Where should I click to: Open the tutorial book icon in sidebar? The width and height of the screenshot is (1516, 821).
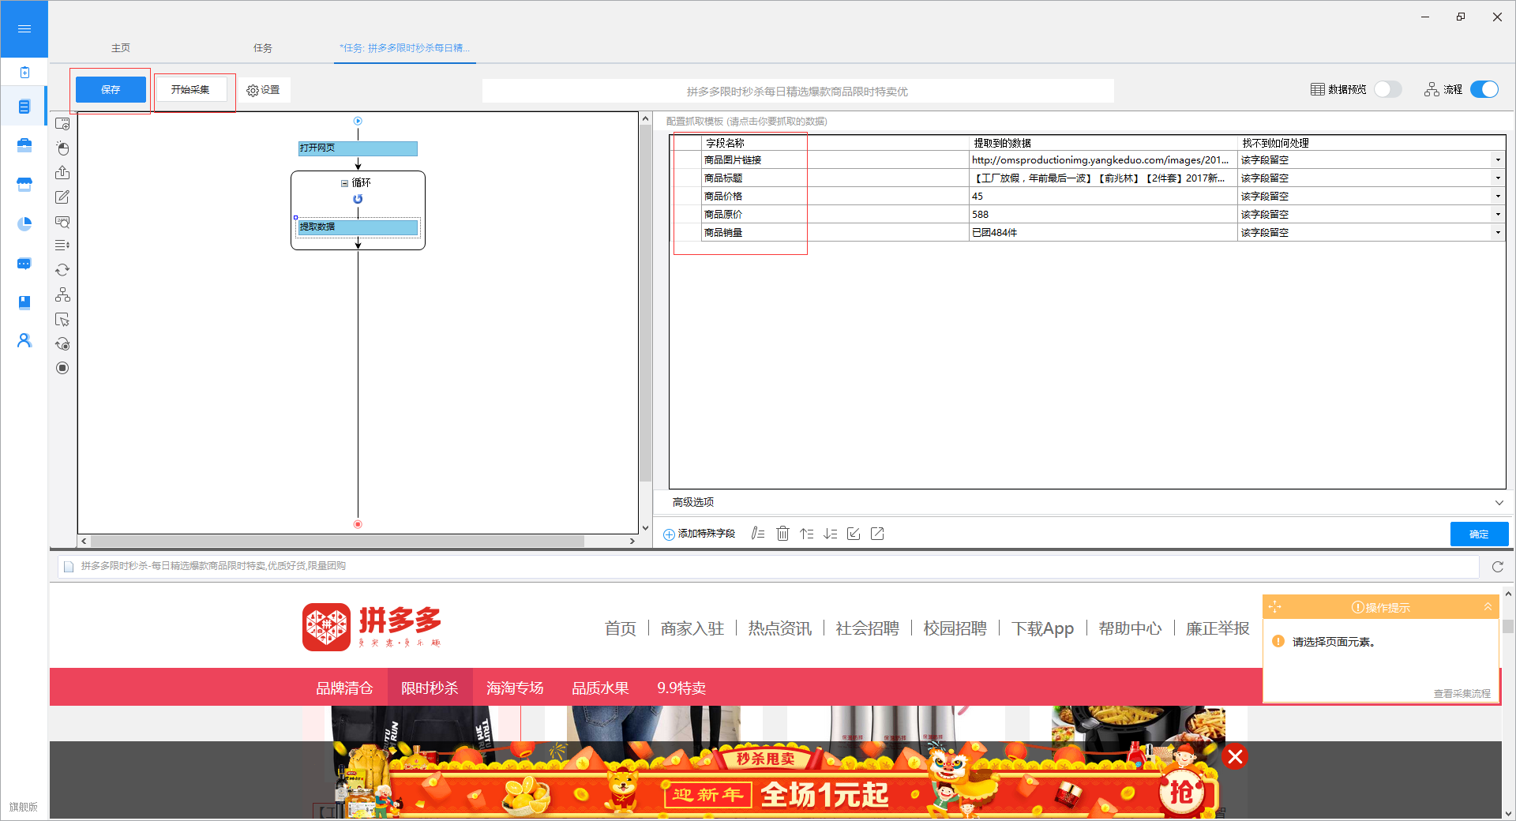[24, 302]
